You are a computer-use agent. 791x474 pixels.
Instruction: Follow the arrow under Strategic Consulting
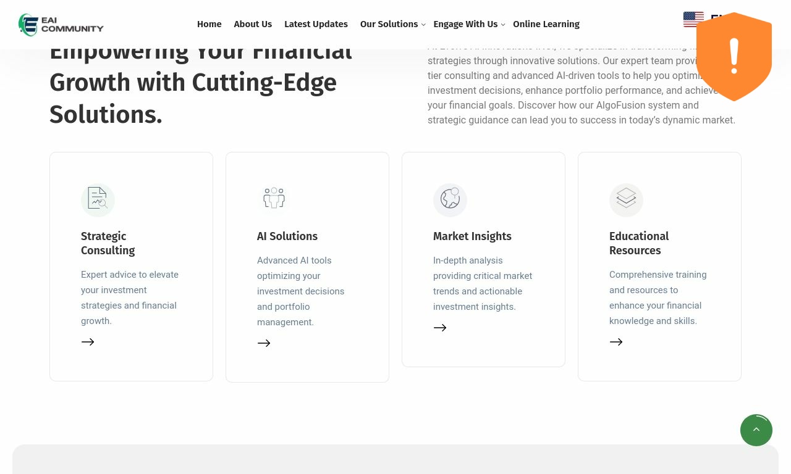[x=88, y=342]
